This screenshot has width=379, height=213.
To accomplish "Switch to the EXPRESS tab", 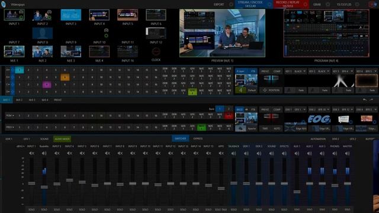I will click(x=198, y=138).
